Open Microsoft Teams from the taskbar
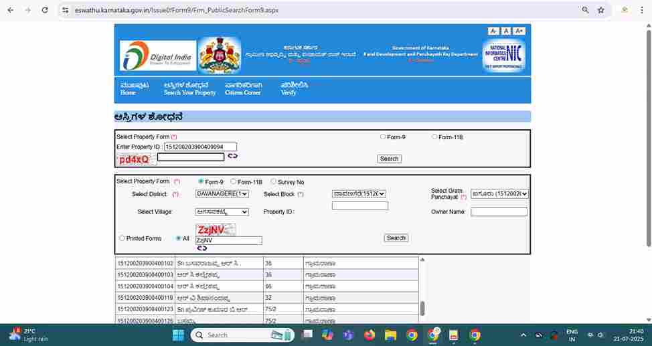Viewport: 652px width, 346px height. pos(349,335)
